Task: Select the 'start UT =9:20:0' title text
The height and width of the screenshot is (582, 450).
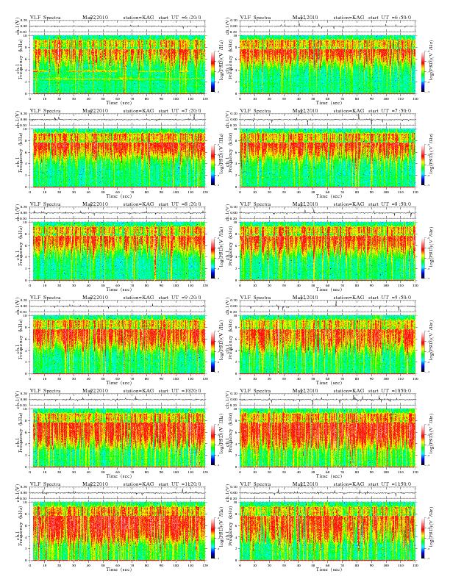Action: coord(179,298)
